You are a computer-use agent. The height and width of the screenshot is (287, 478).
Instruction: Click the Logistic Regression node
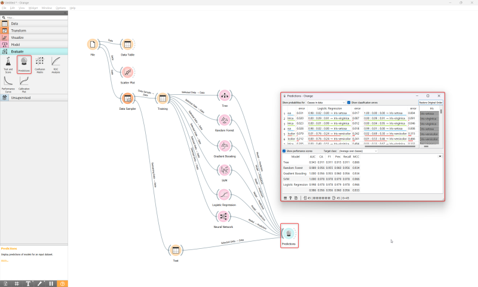point(224,195)
